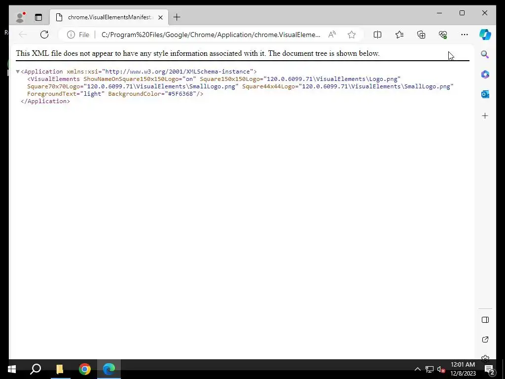Open link in new window sidebar icon
The height and width of the screenshot is (379, 505).
485,340
